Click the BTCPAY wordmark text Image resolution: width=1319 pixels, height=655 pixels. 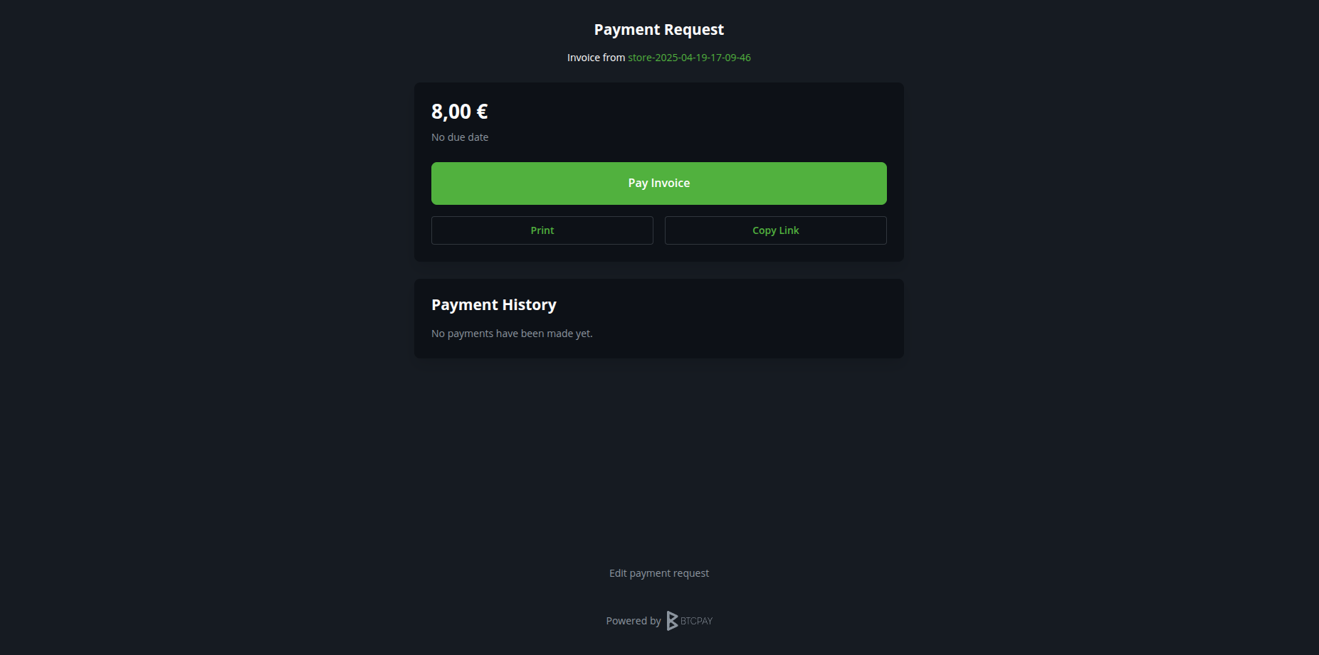tap(696, 621)
